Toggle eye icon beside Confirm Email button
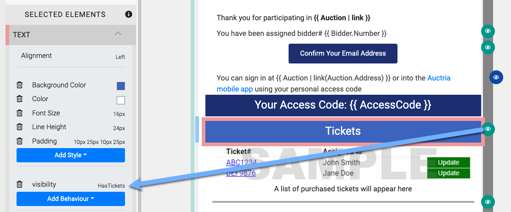This screenshot has width=511, height=212. pyautogui.click(x=488, y=47)
